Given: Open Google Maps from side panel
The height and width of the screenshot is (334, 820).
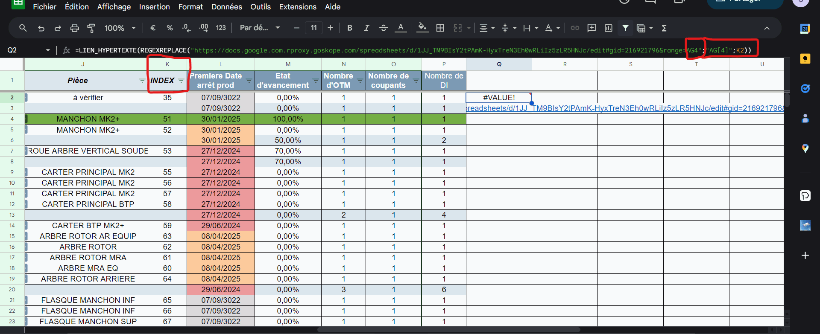Looking at the screenshot, I should tap(805, 148).
